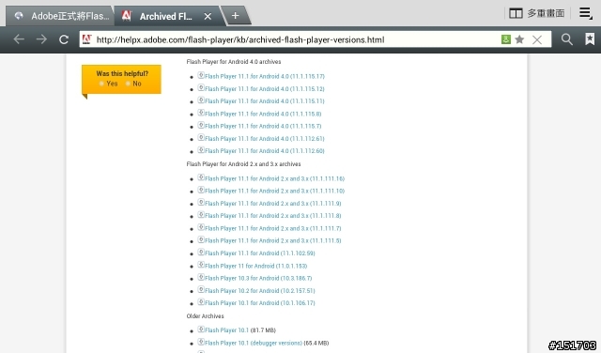Viewport: 601px width, 353px height.
Task: Open search with the magnifier icon
Action: click(567, 39)
